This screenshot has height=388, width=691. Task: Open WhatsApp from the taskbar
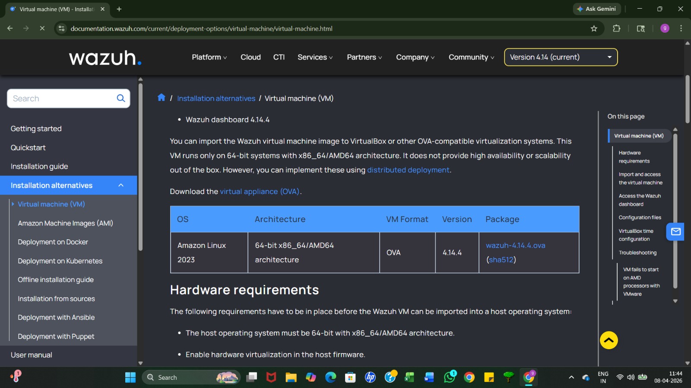tap(449, 378)
